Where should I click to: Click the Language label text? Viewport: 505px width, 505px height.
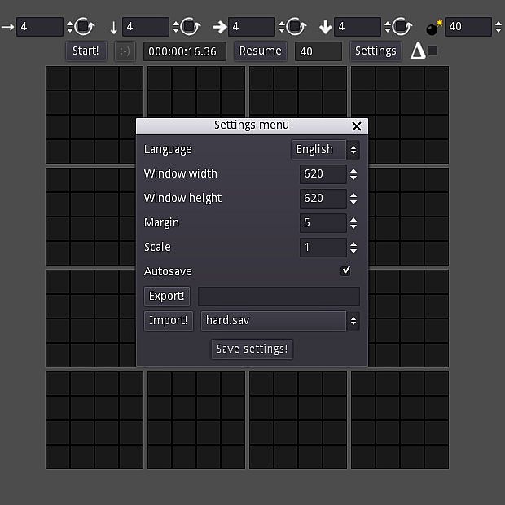click(168, 149)
